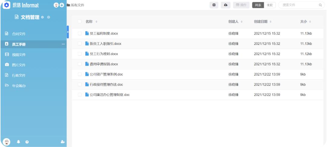The height and width of the screenshot is (147, 327).
Task: Click the search magnifier icon
Action: pos(320,5)
